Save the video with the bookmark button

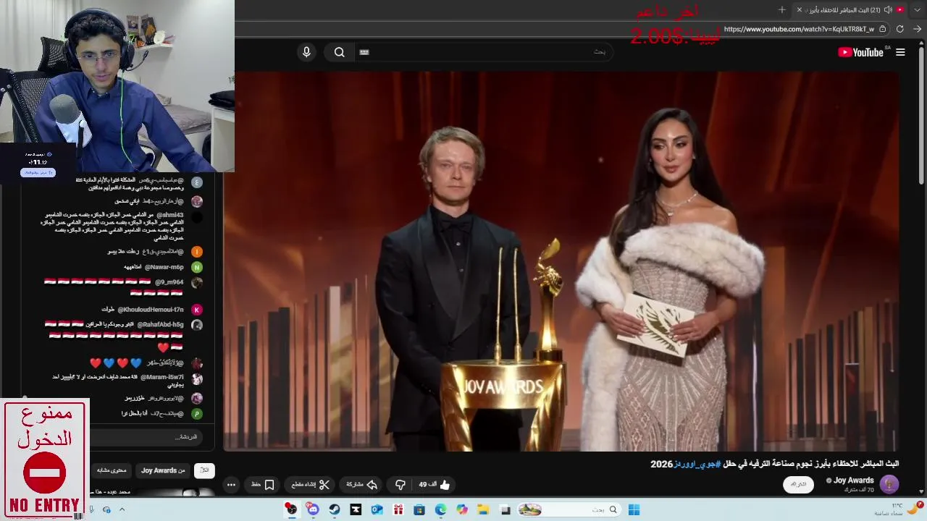pyautogui.click(x=263, y=485)
